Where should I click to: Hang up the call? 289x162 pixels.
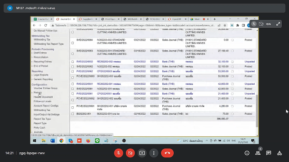[x=167, y=153]
